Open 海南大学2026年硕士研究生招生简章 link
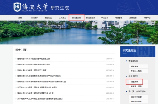 pos(32,70)
